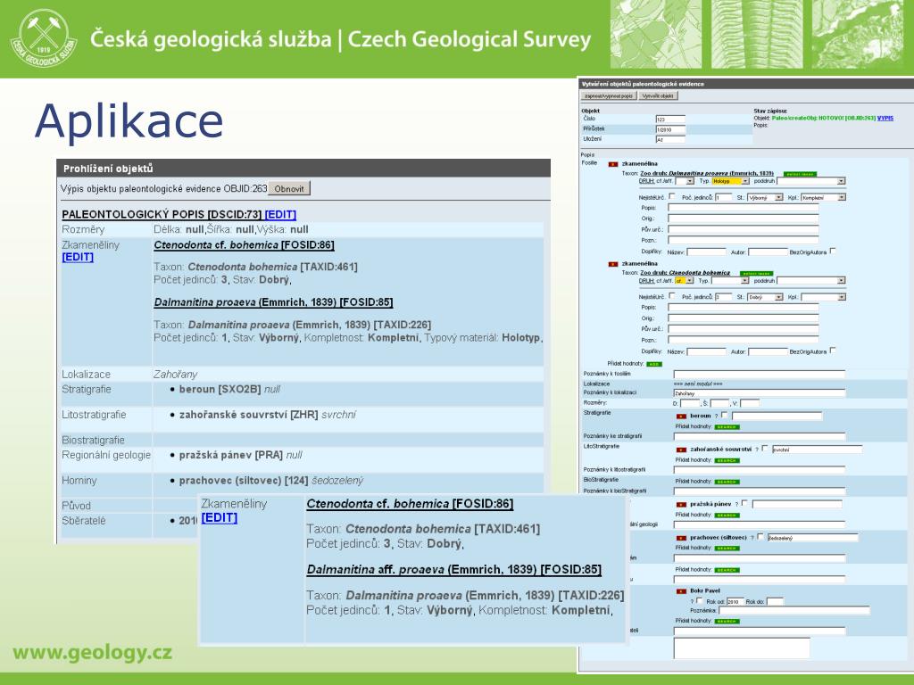Click Poč. jedinců field for the first fossil
The width and height of the screenshot is (914, 685).
pyautogui.click(x=723, y=197)
